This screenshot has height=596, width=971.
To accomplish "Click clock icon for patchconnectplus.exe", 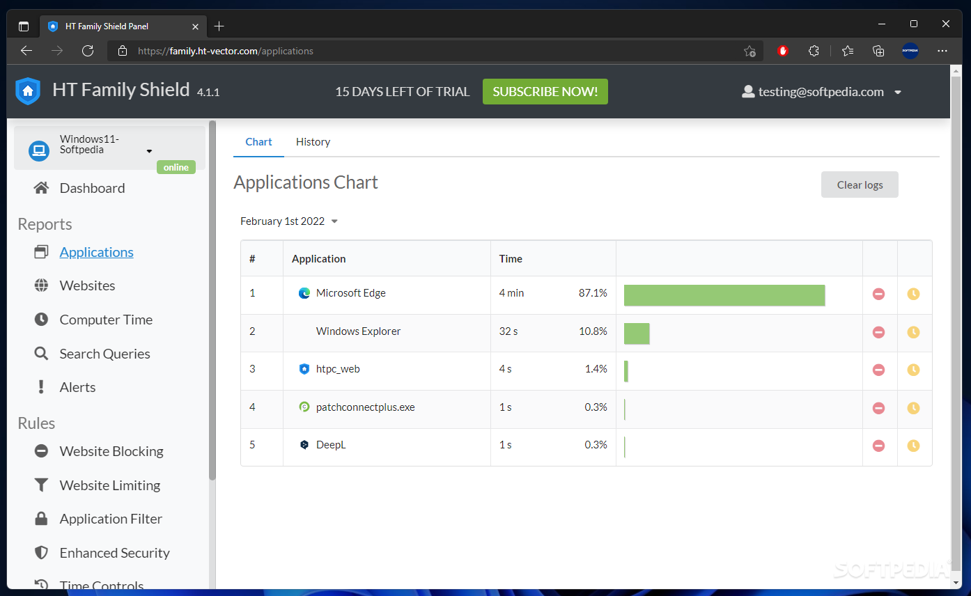I will [913, 408].
